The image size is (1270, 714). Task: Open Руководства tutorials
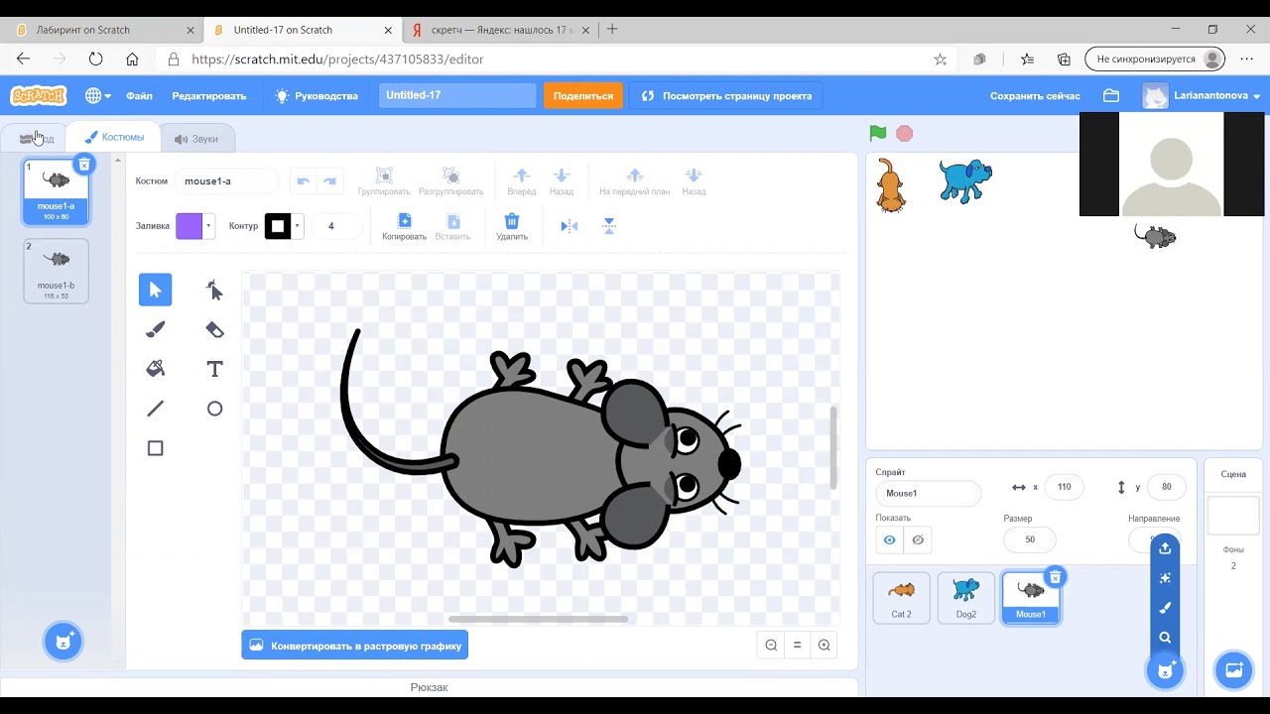click(317, 96)
